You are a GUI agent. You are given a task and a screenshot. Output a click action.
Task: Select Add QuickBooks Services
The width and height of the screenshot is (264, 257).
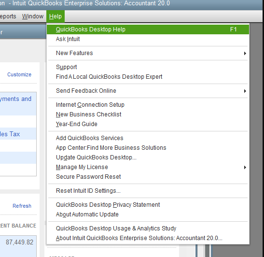point(148,138)
